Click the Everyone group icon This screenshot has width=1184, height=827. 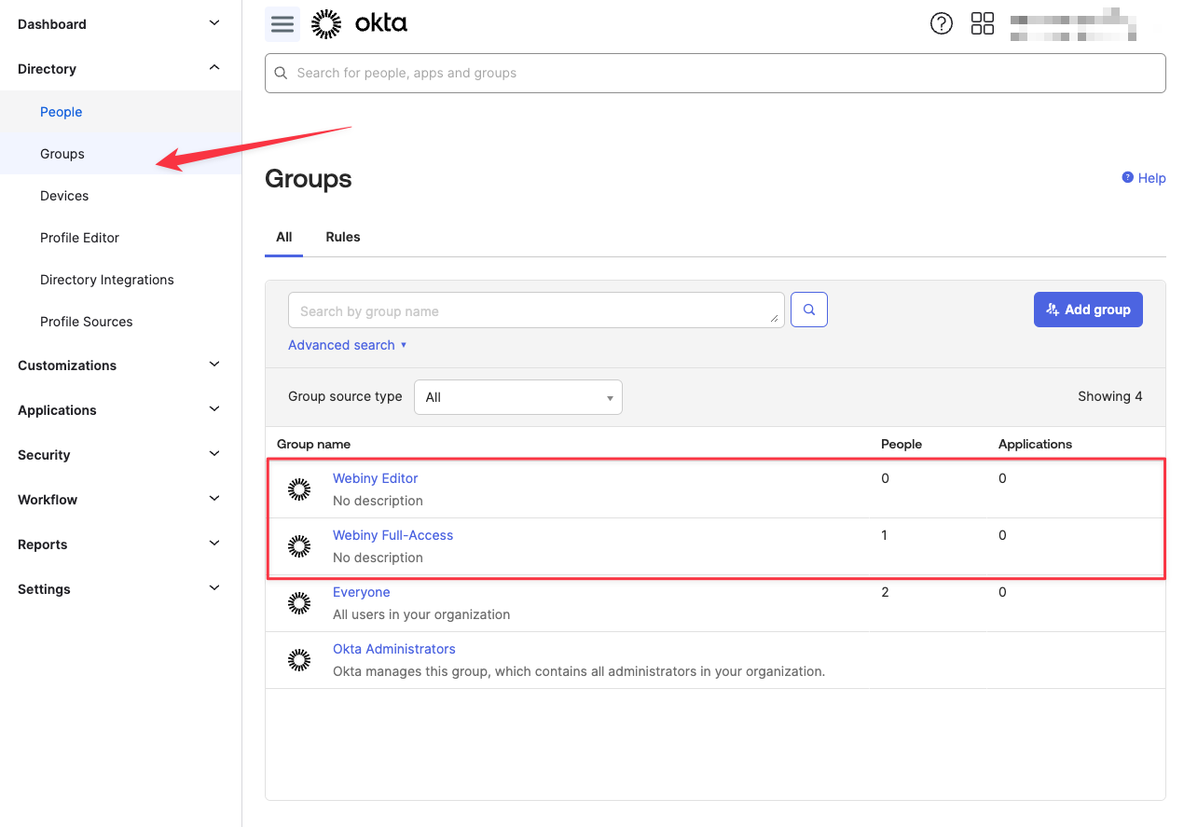[299, 603]
